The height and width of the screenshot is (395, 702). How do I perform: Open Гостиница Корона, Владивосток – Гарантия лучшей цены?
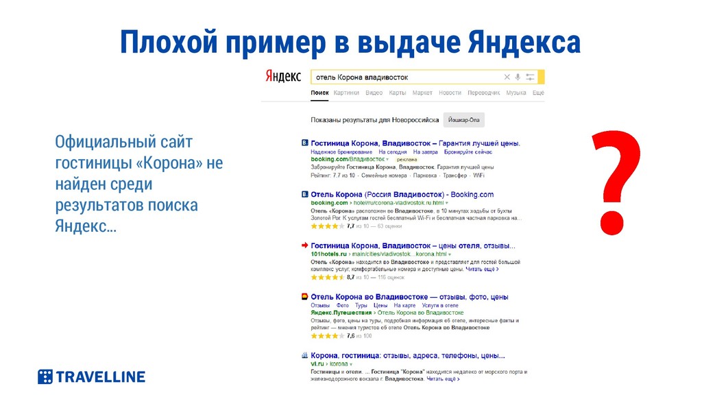coord(415,143)
